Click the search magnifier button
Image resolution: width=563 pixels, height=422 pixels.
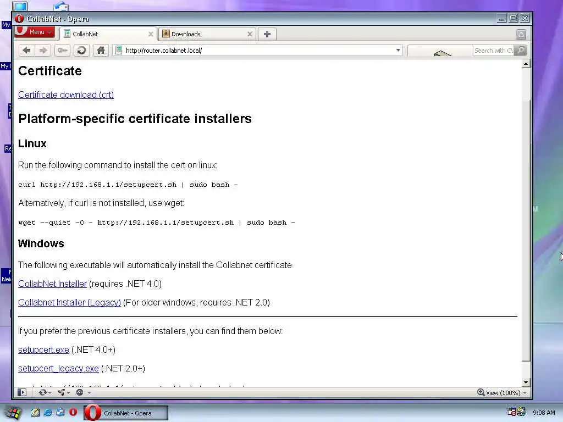[521, 51]
